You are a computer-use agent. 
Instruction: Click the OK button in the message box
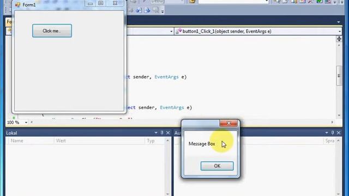pos(217,166)
